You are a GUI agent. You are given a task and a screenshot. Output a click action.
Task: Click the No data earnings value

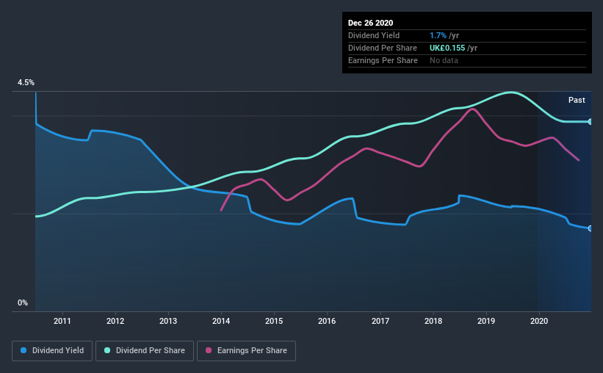pos(444,60)
